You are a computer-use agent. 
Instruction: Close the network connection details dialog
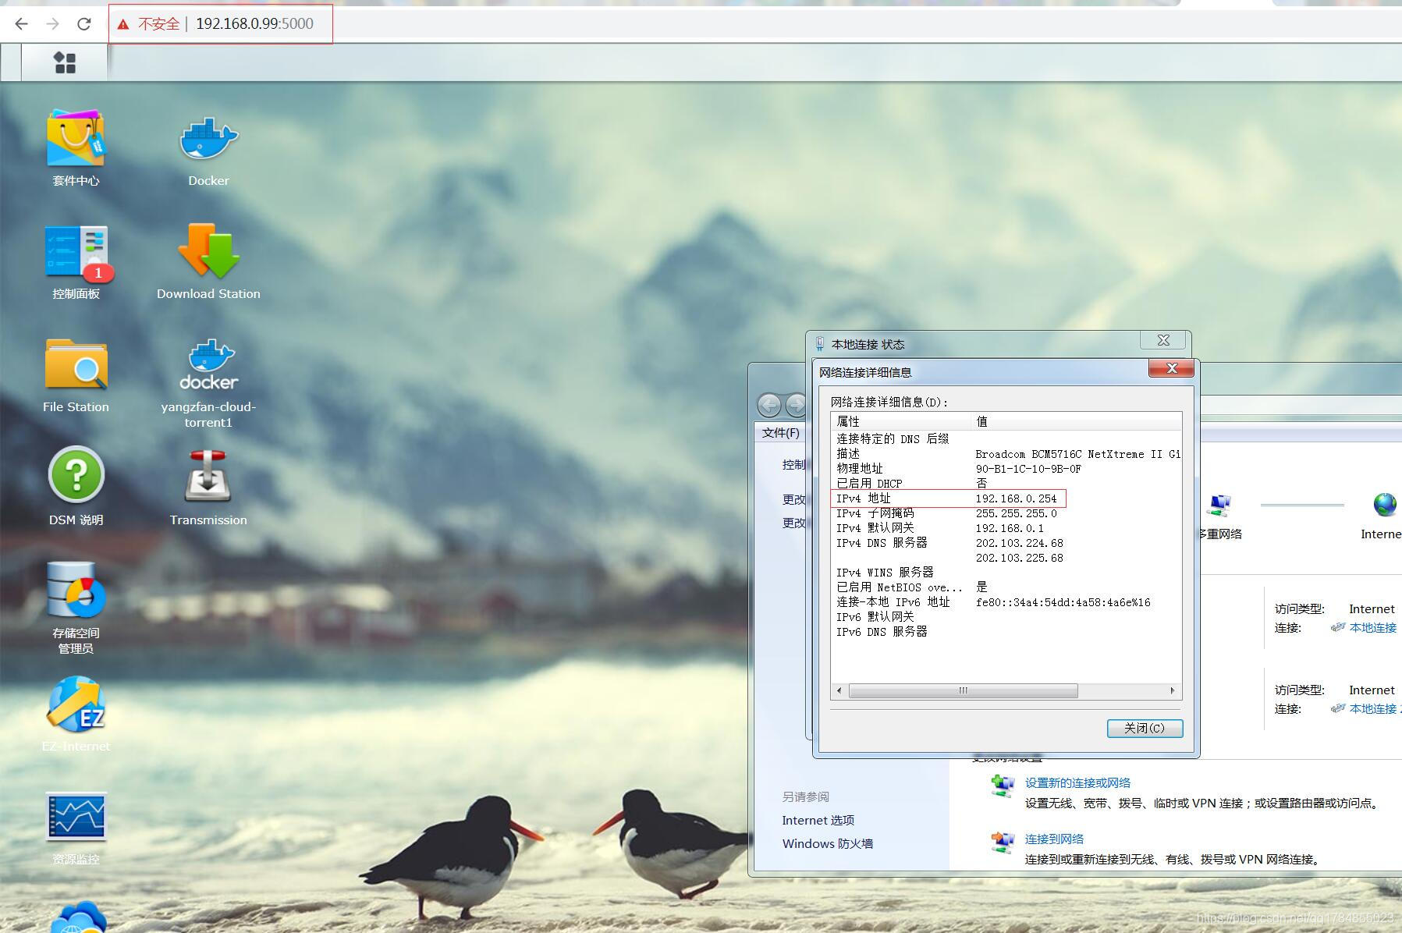coord(1171,368)
